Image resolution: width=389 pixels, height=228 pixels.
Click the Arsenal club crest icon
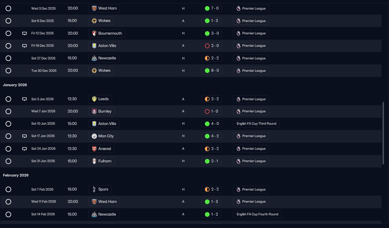94,149
